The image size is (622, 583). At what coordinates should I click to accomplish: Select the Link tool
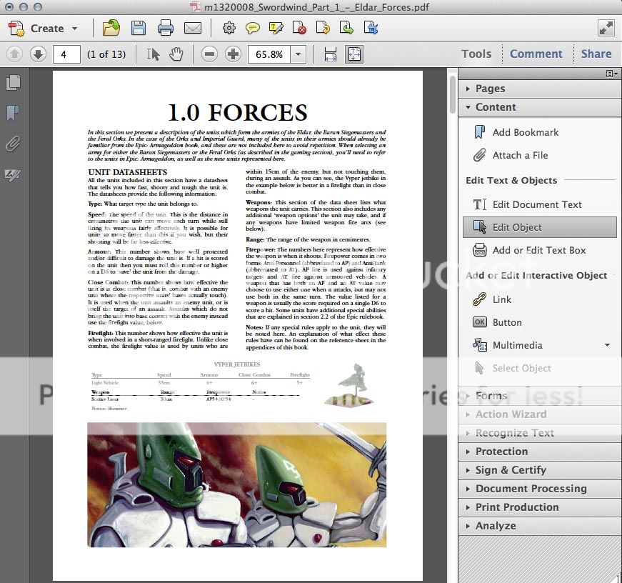tap(492, 299)
